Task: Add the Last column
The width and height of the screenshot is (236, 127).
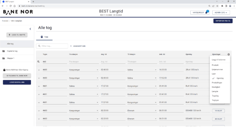Action: click(x=220, y=74)
